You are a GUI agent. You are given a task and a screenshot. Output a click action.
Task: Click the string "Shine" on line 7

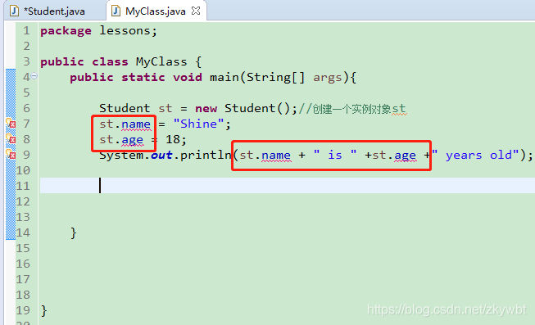click(x=198, y=124)
